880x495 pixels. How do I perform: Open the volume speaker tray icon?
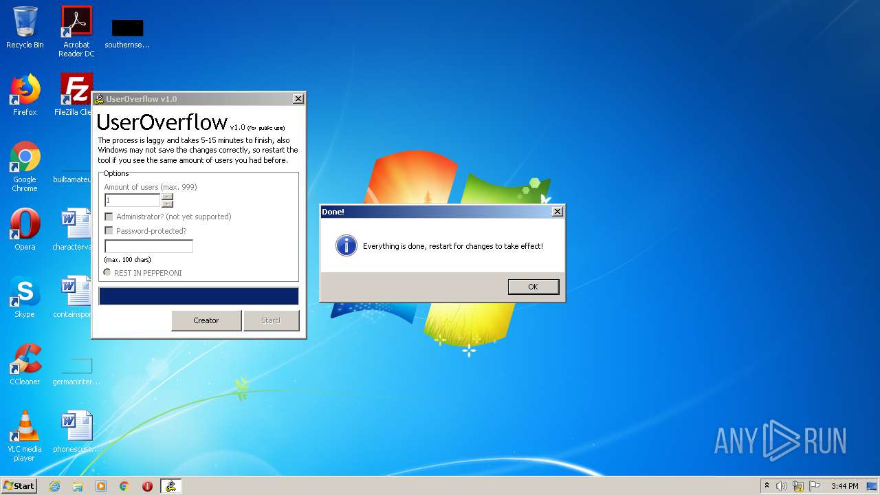tap(782, 486)
